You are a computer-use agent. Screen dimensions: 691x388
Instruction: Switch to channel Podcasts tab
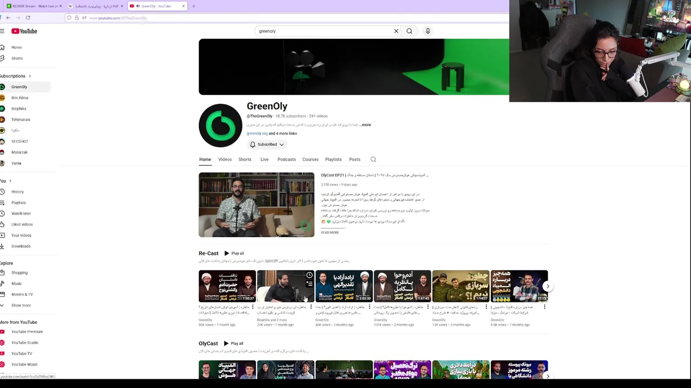pyautogui.click(x=287, y=160)
